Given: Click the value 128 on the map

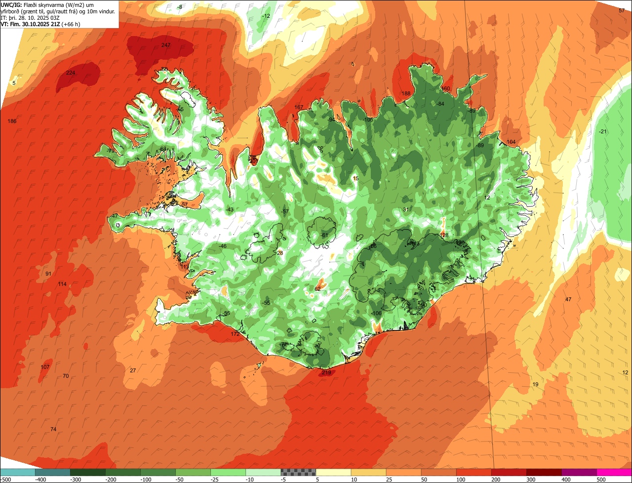Looking at the screenshot, I should coord(444,235).
